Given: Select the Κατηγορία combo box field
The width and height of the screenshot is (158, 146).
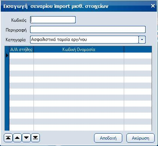Looking at the screenshot, I should tap(84, 40).
